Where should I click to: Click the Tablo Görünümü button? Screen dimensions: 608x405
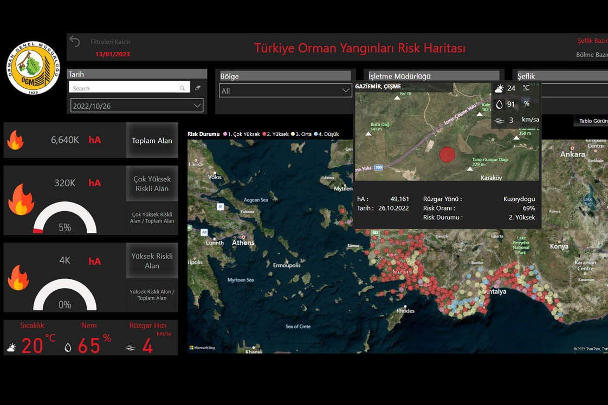click(592, 121)
